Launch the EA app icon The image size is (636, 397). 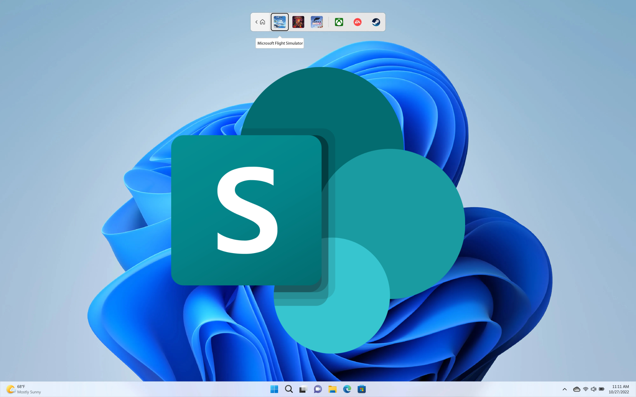click(358, 22)
